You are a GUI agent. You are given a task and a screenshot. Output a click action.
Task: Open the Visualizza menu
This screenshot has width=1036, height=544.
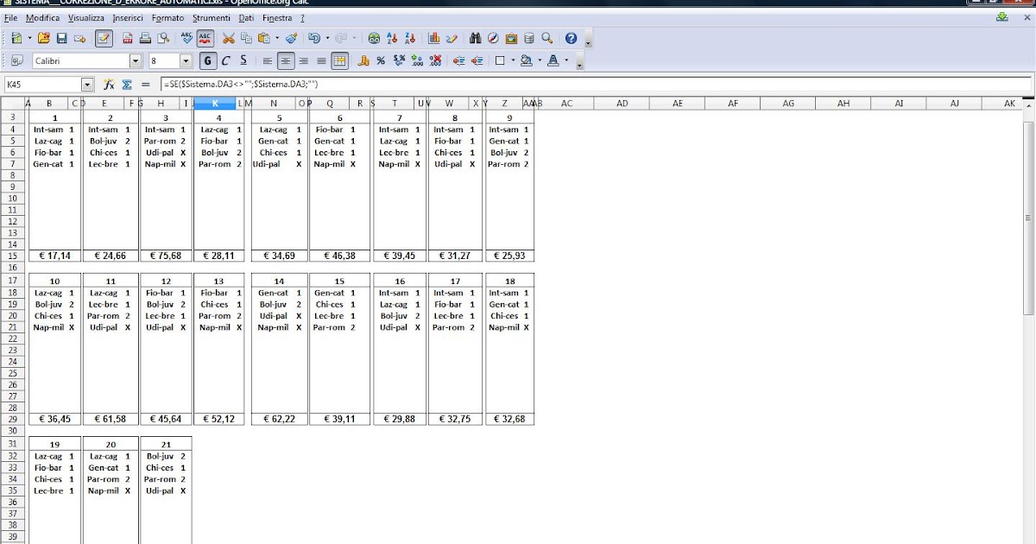(86, 18)
